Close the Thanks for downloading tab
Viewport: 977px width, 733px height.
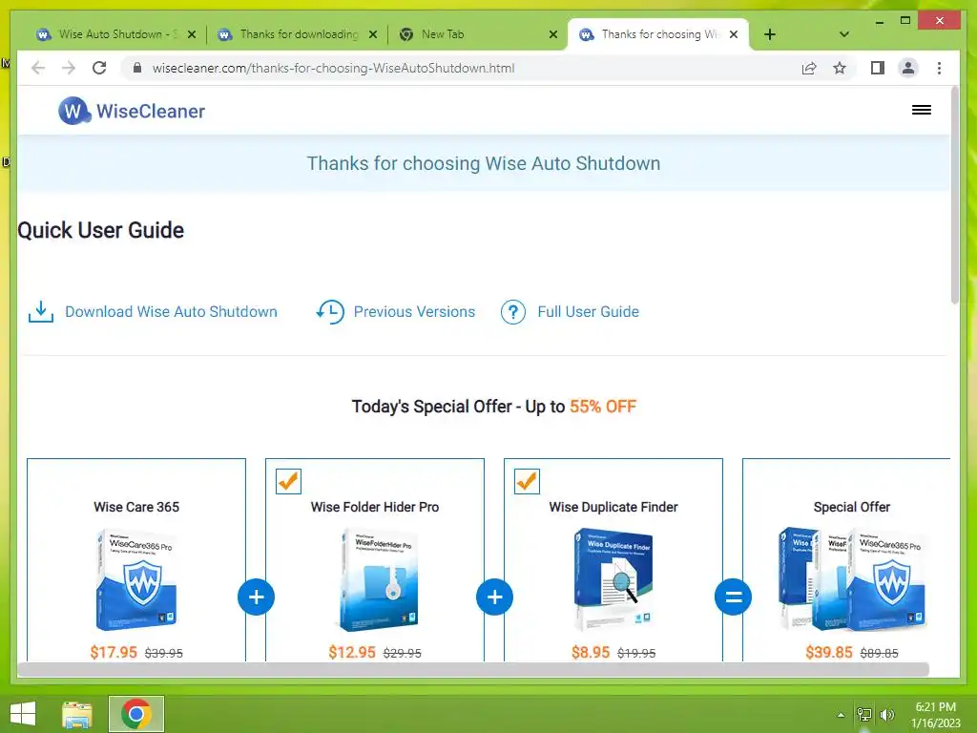[373, 35]
